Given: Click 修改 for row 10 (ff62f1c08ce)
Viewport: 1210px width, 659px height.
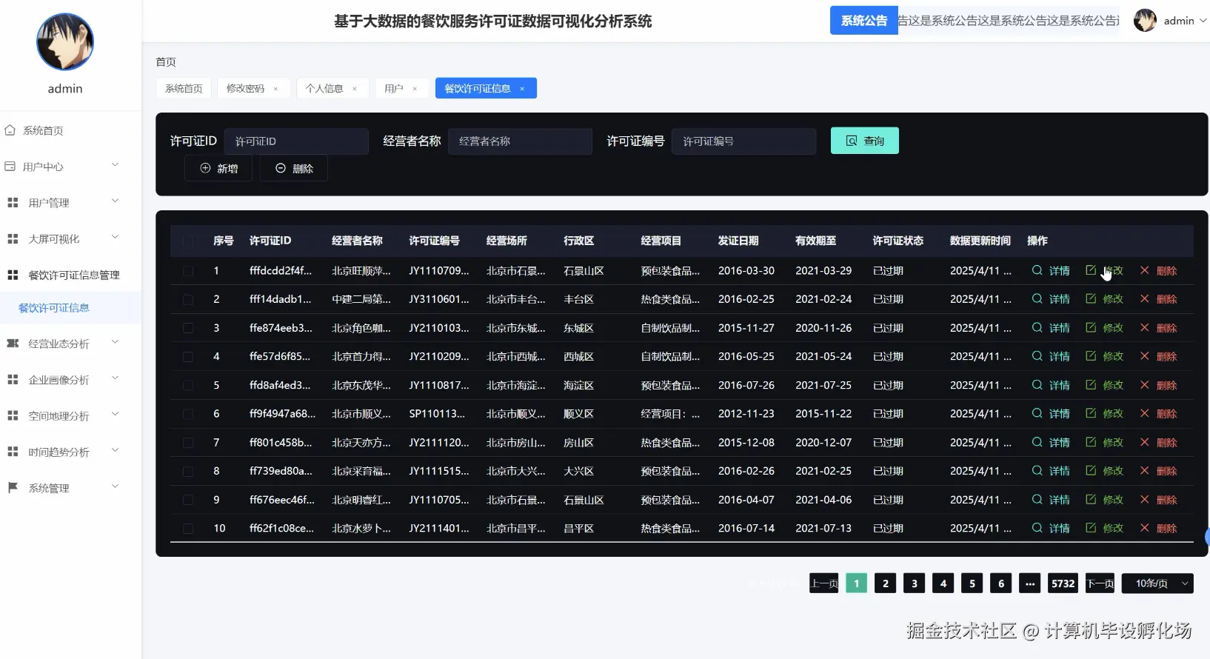Looking at the screenshot, I should [x=1105, y=529].
